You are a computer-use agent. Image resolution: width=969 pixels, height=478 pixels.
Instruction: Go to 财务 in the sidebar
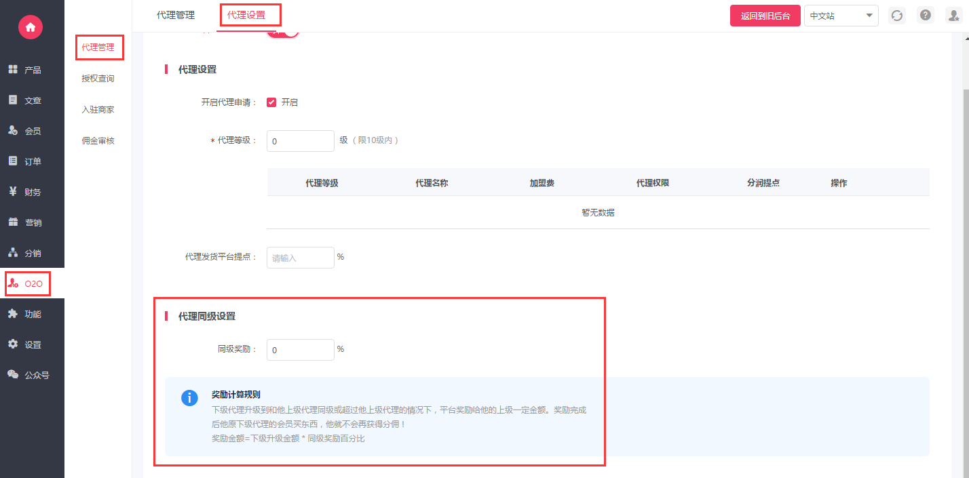(32, 192)
